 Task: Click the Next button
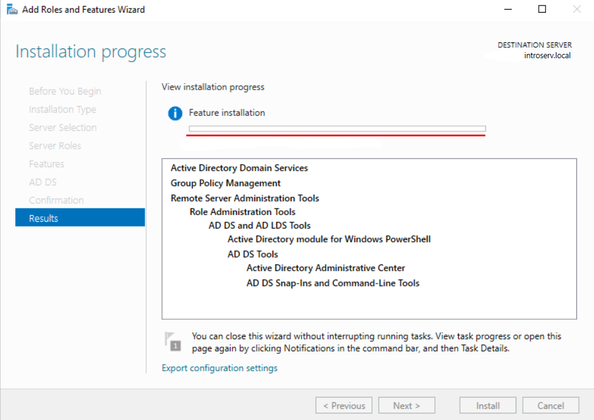click(x=407, y=405)
